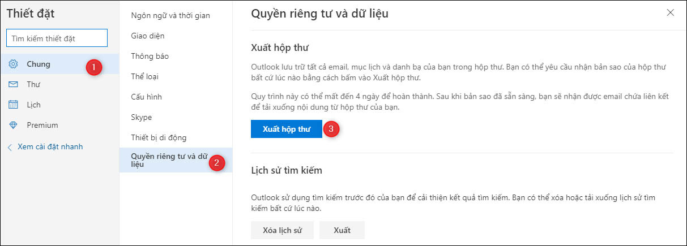Click the back chevron beside Xem cài đặt nhanh
Image resolution: width=687 pixels, height=246 pixels.
tap(10, 147)
